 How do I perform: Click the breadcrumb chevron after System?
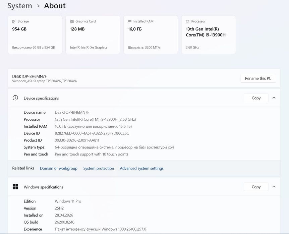(38, 6)
